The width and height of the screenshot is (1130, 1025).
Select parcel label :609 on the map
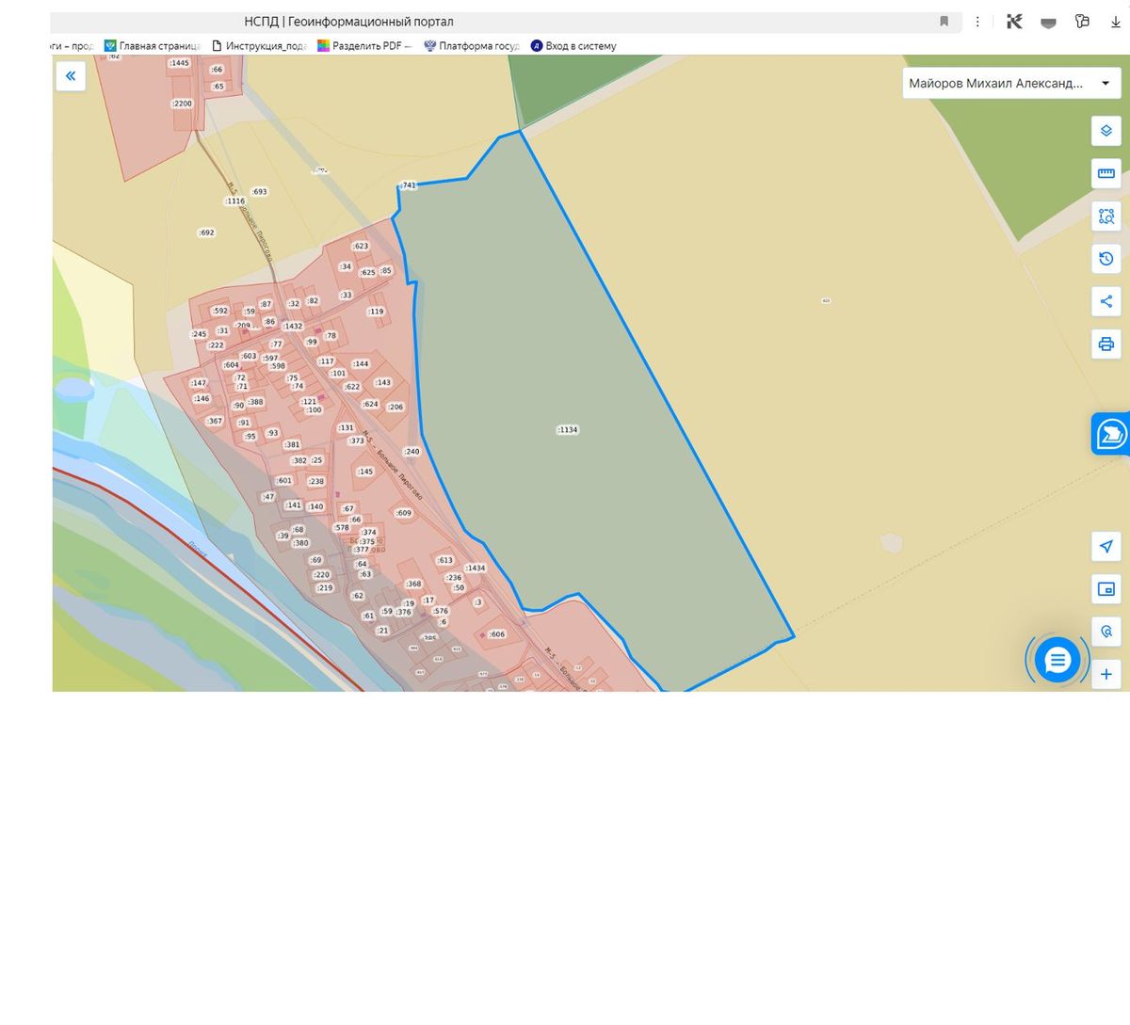(x=403, y=513)
